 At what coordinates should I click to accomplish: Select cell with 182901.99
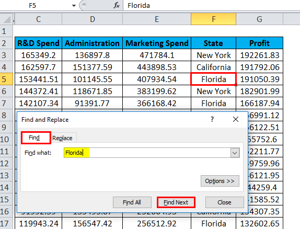pyautogui.click(x=259, y=91)
